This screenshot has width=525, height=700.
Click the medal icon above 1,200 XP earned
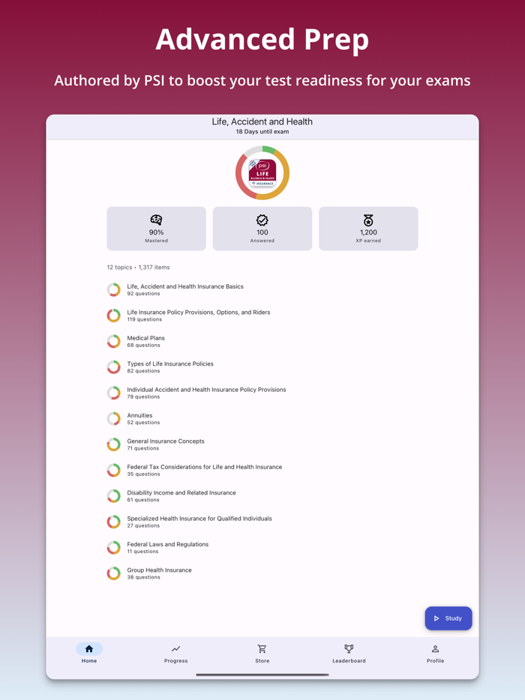click(x=368, y=220)
